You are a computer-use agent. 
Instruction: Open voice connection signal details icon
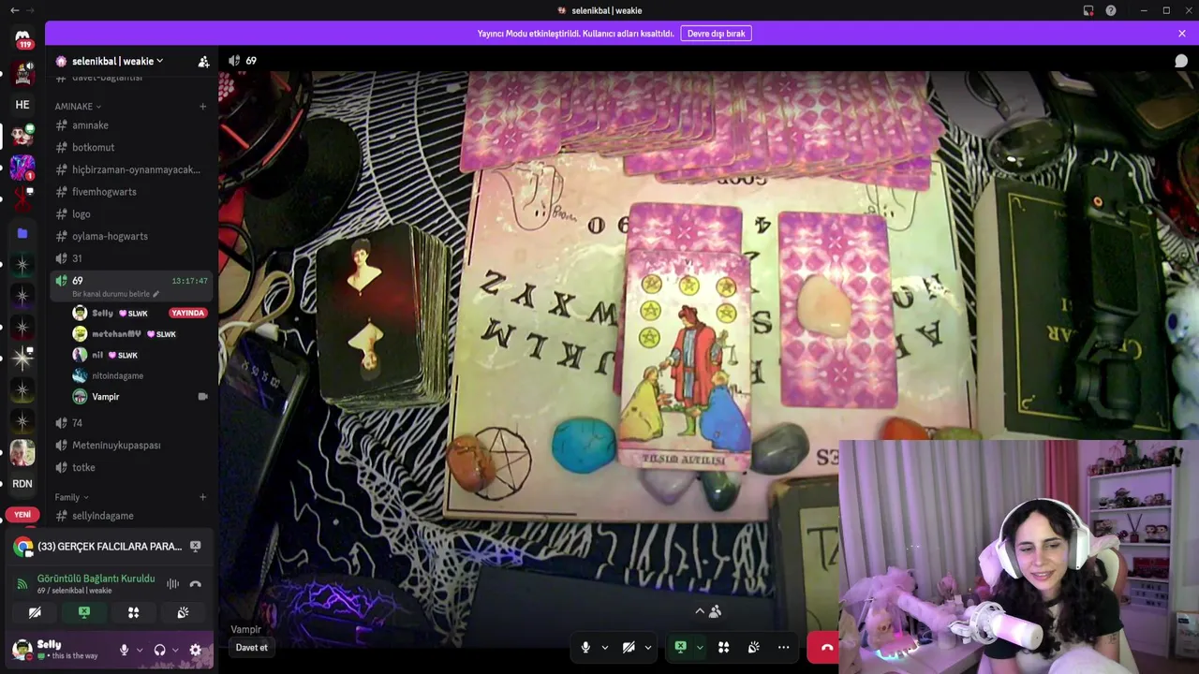(x=22, y=584)
